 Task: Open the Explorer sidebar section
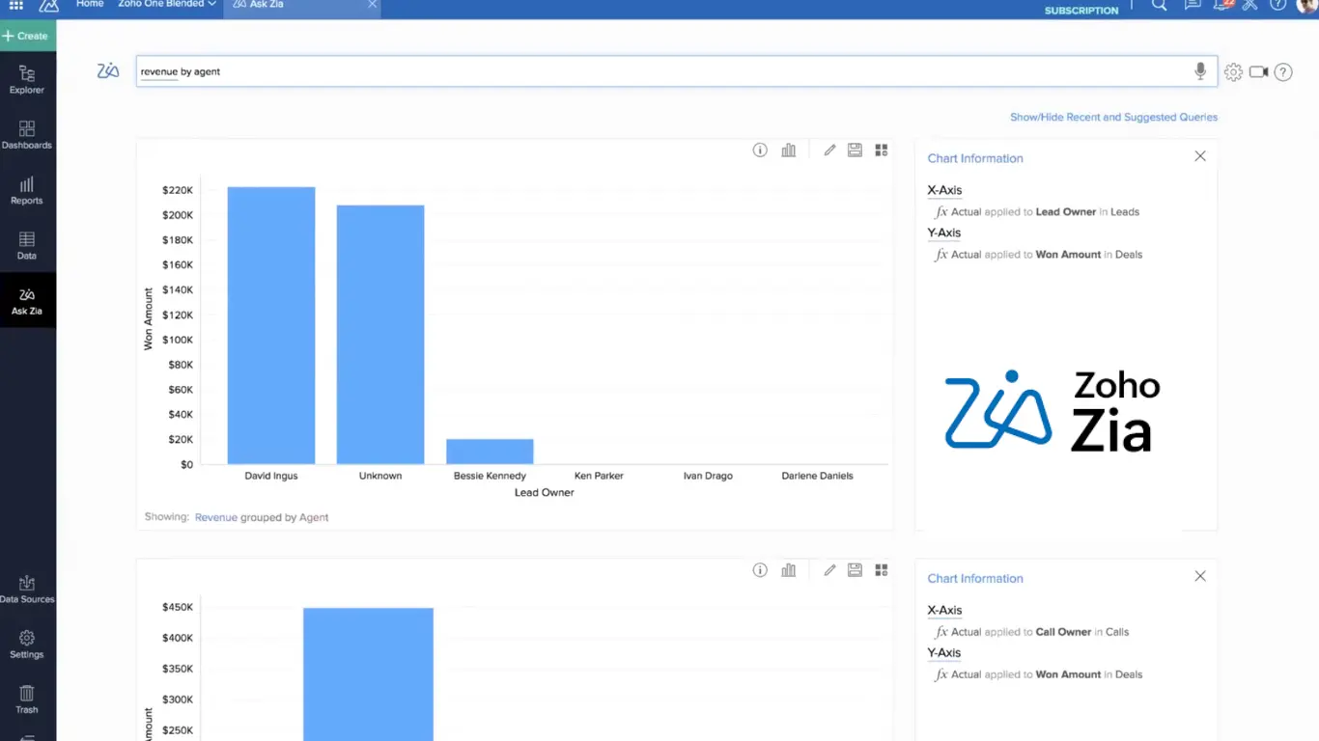27,80
